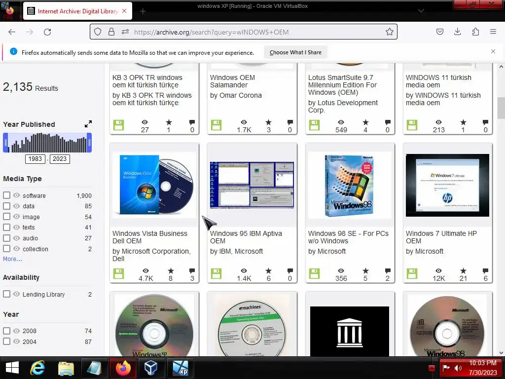Click Choose What I Share button
Screen dimensions: 505x379
click(295, 52)
